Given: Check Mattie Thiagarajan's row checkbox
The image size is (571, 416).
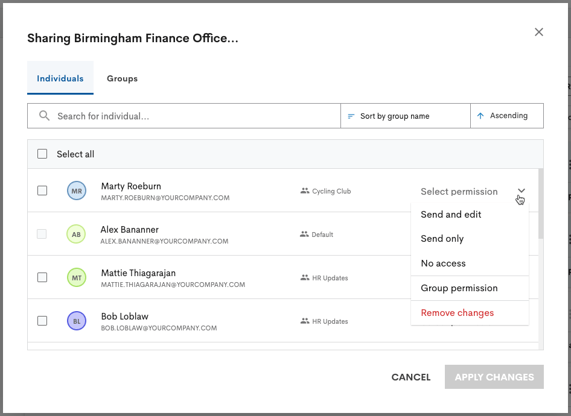Looking at the screenshot, I should (42, 277).
